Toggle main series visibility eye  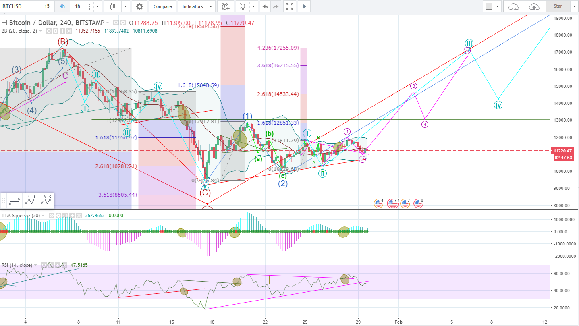coord(116,23)
